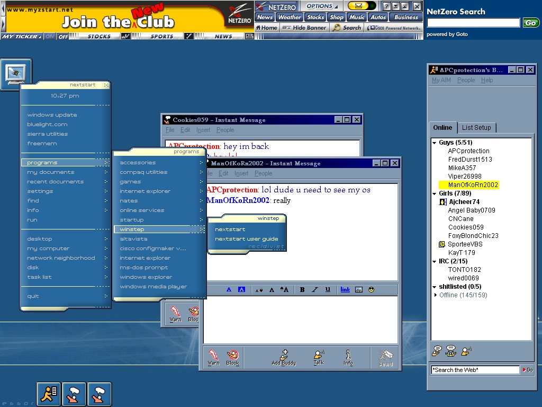
Task: Click the green Go button for NetZero Search
Action: 530,23
